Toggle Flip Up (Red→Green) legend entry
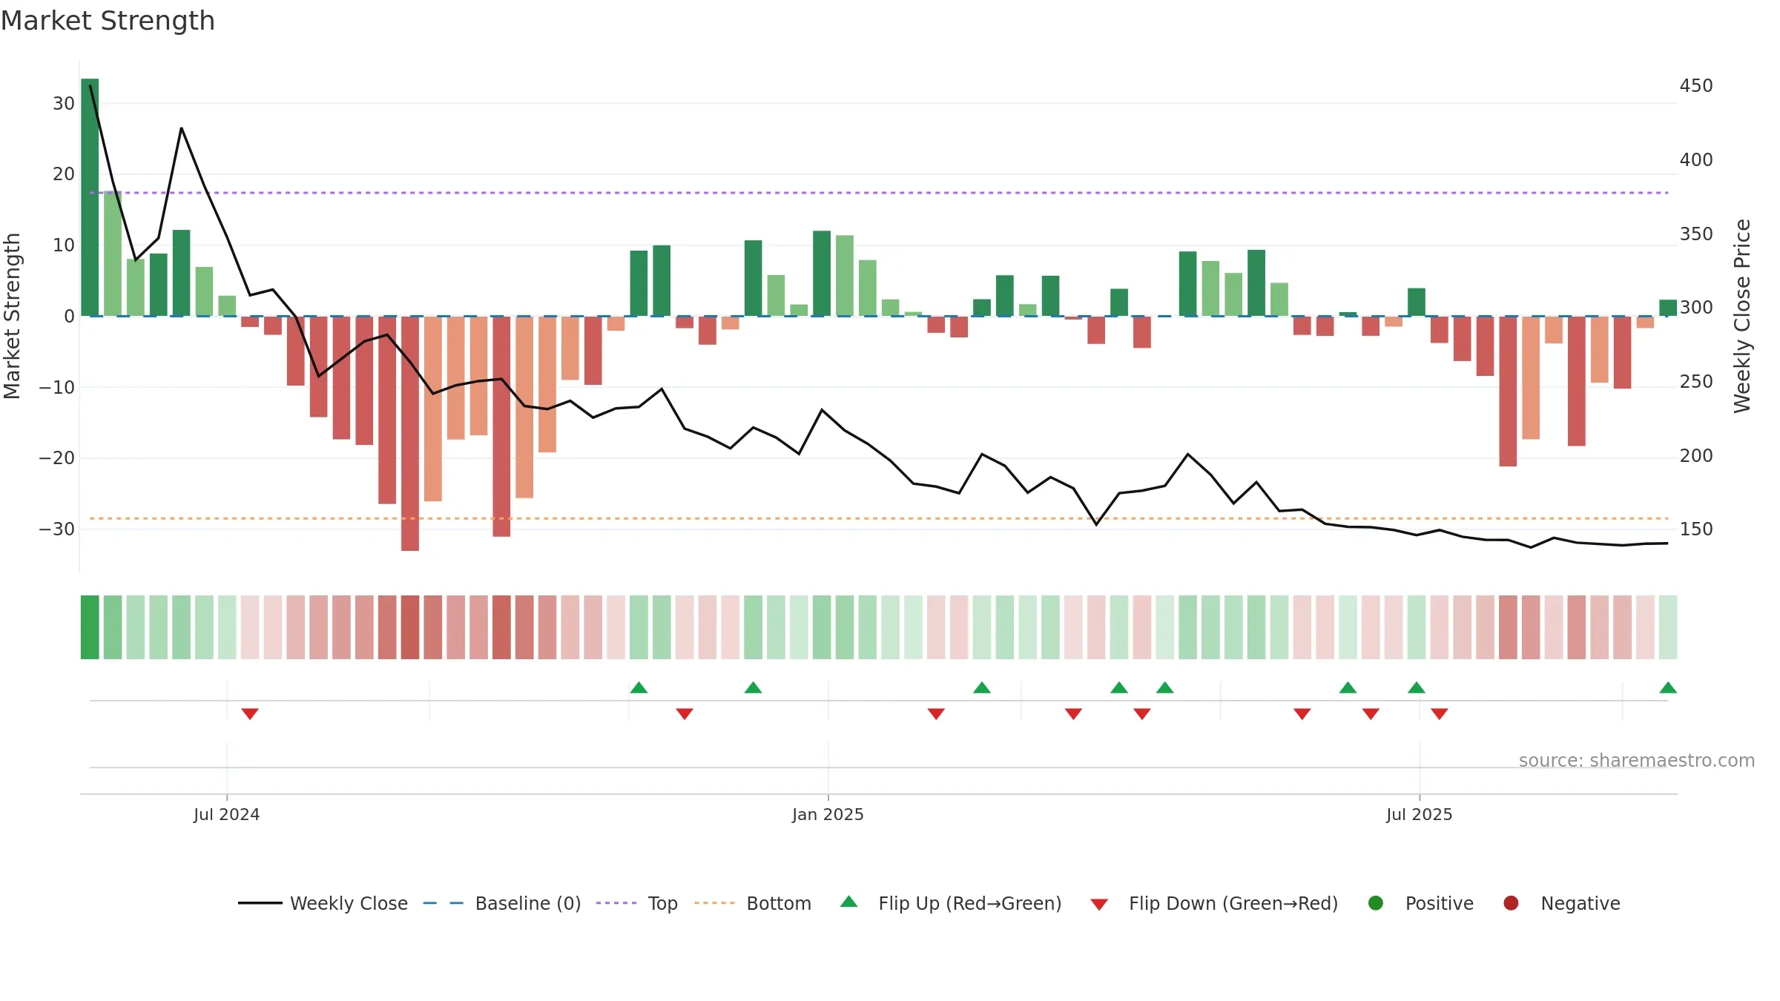This screenshot has height=1001, width=1780. click(x=951, y=903)
